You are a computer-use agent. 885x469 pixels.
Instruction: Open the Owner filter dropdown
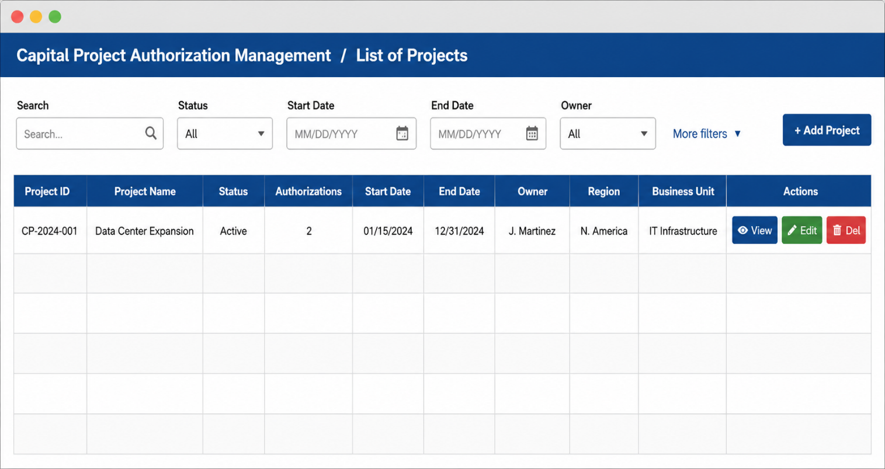(608, 133)
